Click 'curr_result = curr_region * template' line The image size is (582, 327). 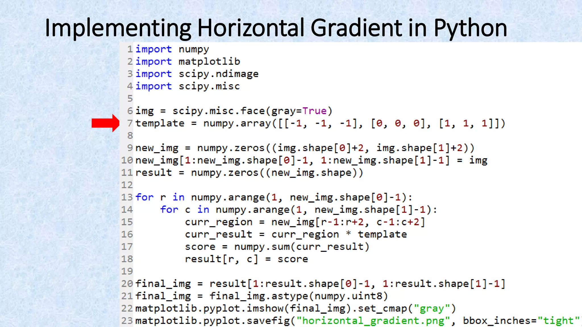[x=296, y=234]
